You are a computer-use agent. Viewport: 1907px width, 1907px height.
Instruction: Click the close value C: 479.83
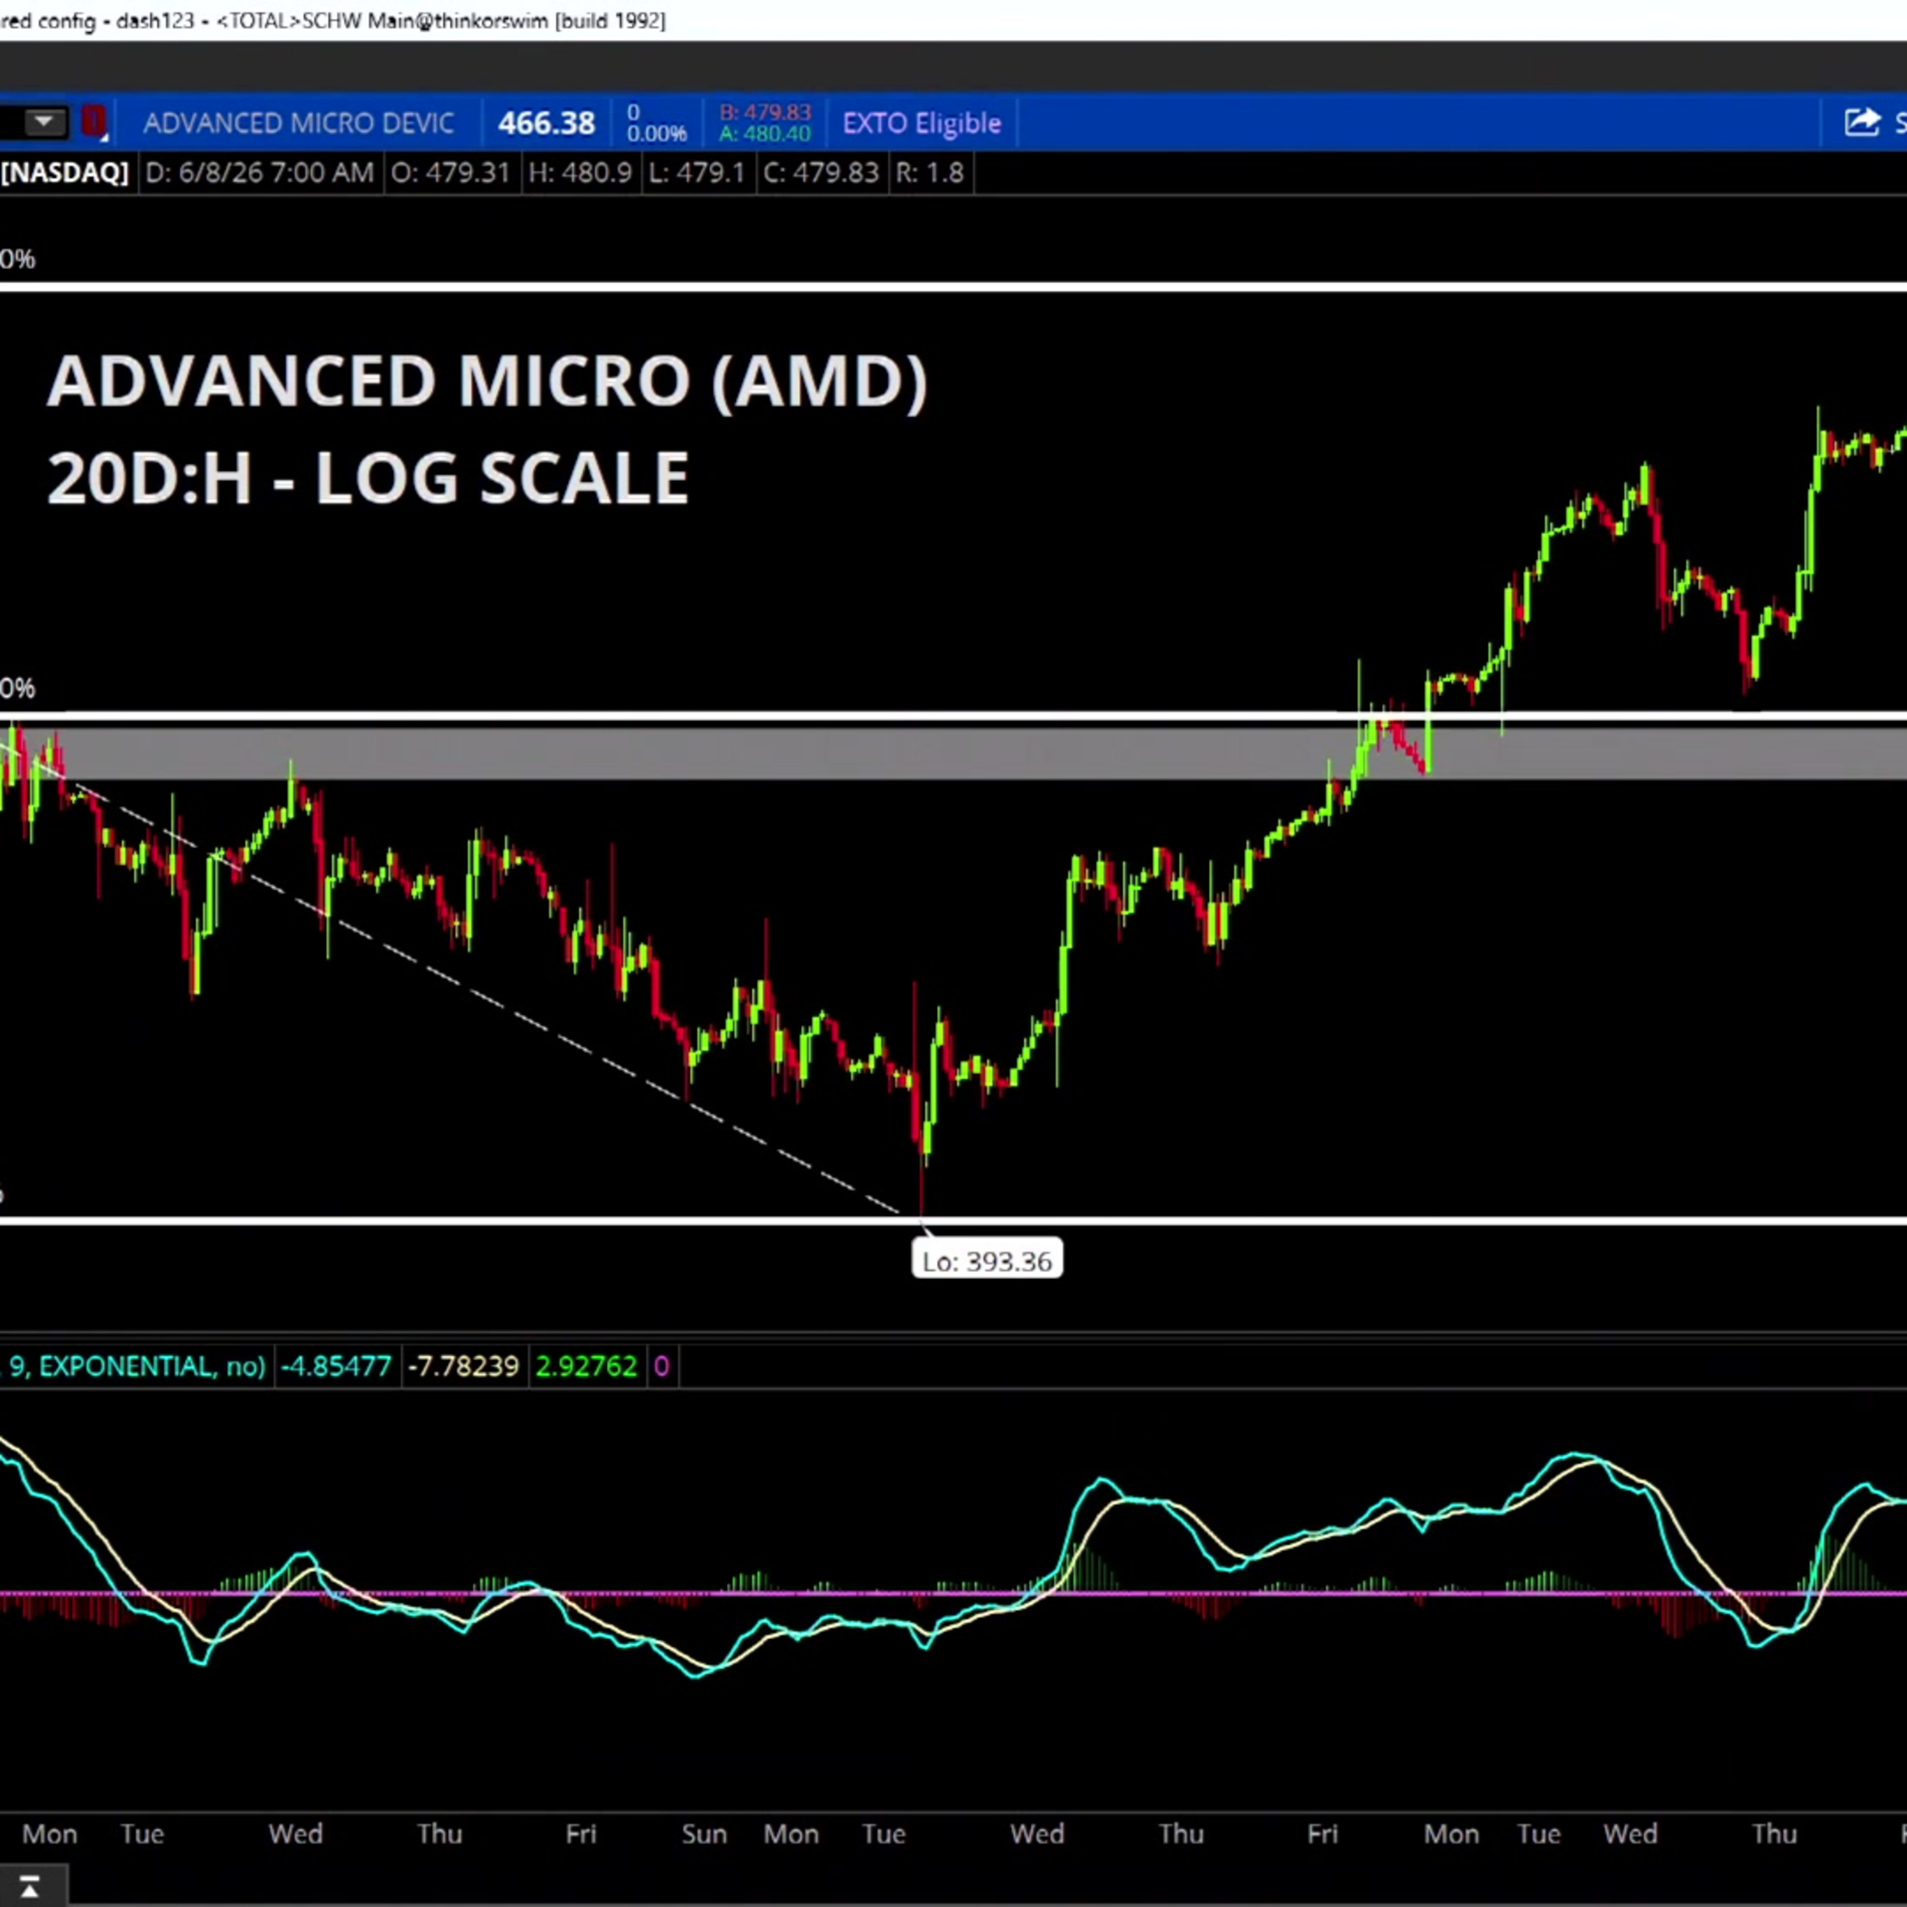820,173
